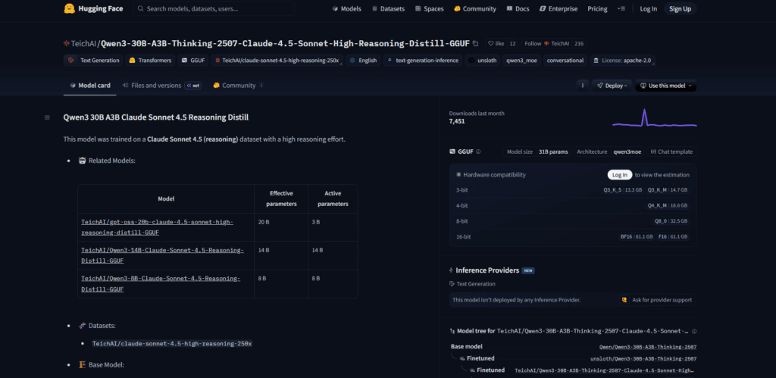Select the Text Generation tag

93,61
